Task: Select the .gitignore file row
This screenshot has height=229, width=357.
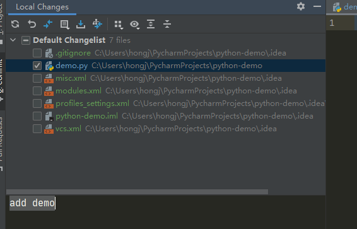Action: coord(165,53)
